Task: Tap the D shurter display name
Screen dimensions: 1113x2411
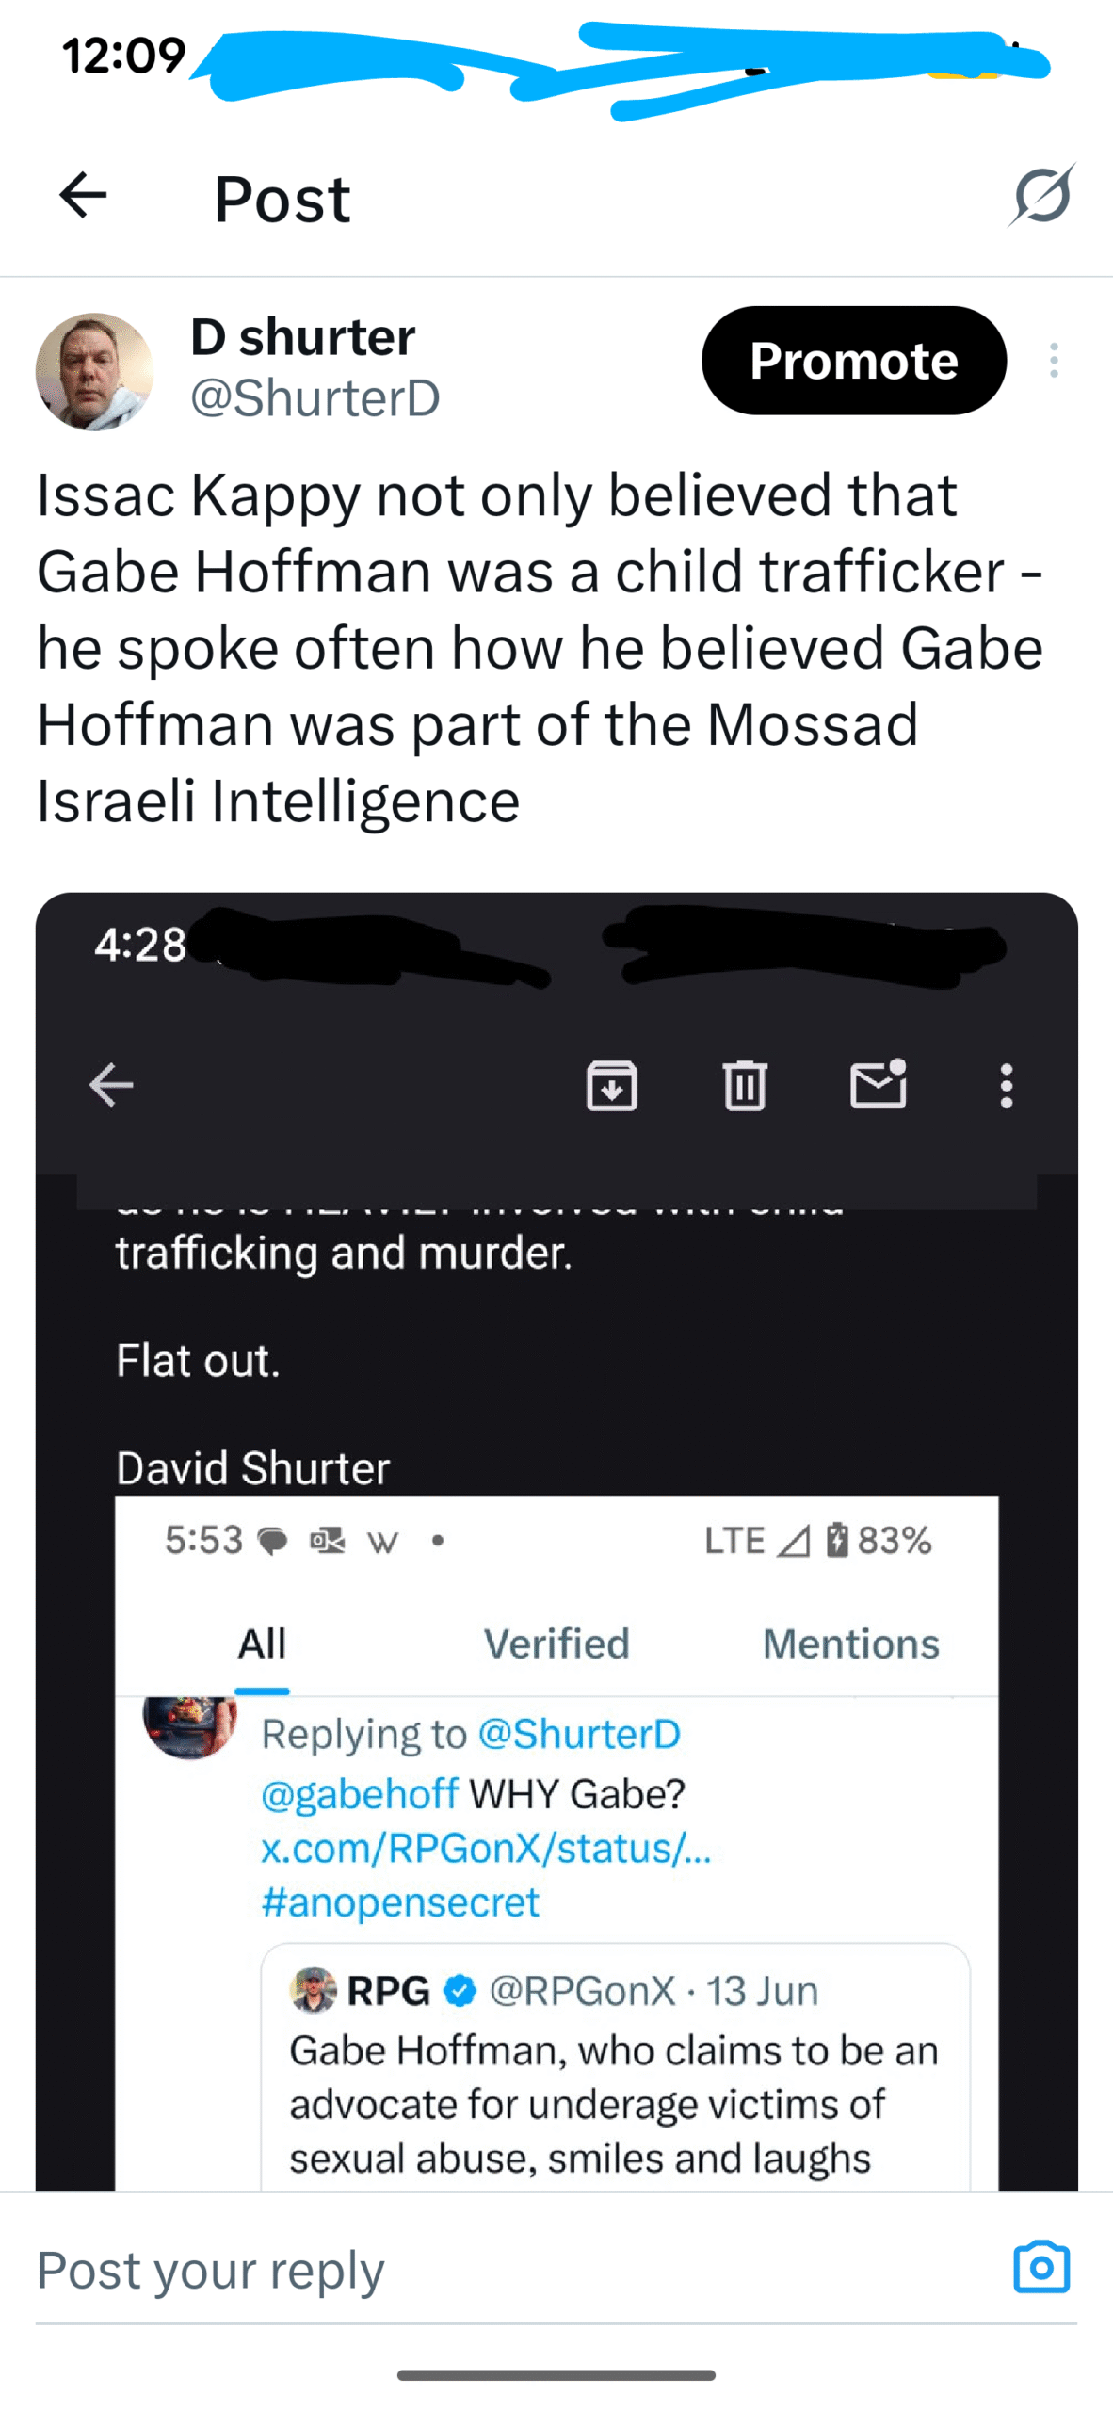Action: pyautogui.click(x=302, y=337)
